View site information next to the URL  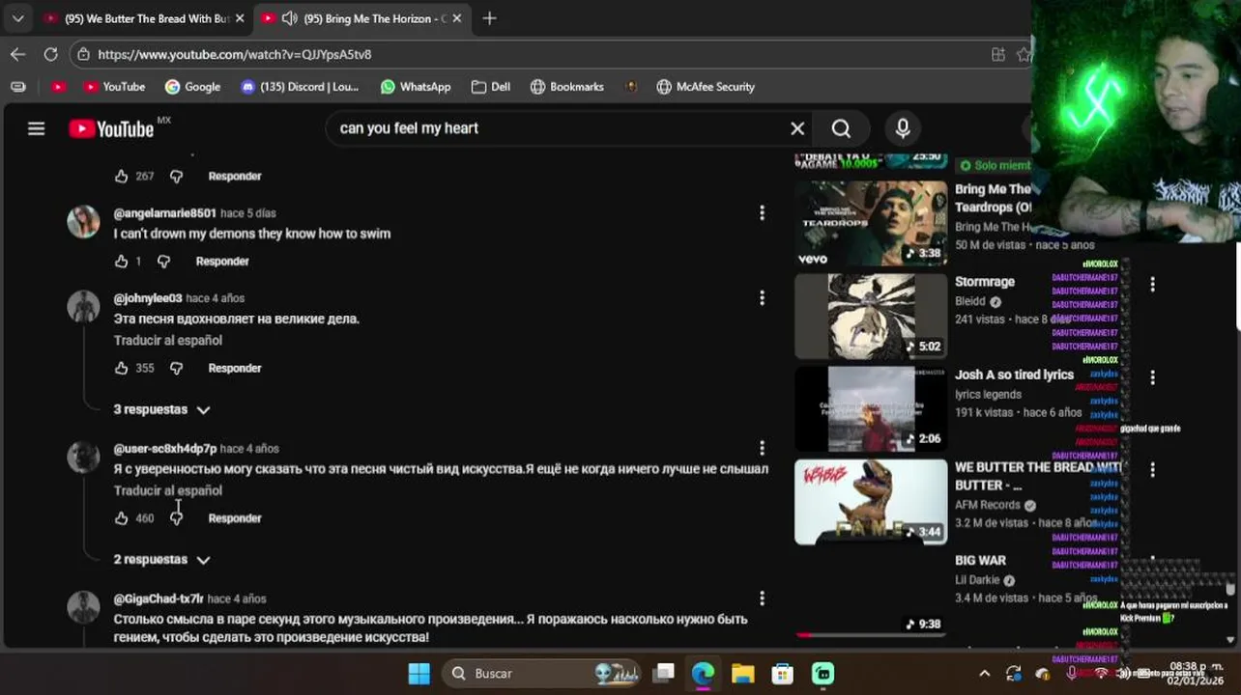[x=84, y=54]
